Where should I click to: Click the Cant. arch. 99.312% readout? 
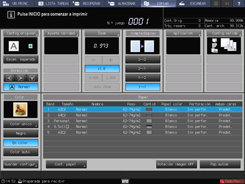224,26
